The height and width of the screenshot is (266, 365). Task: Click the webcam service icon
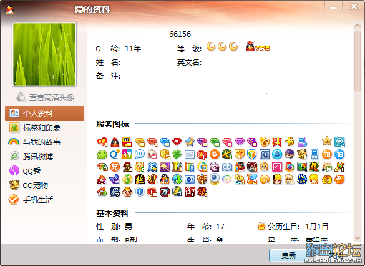[215, 179]
